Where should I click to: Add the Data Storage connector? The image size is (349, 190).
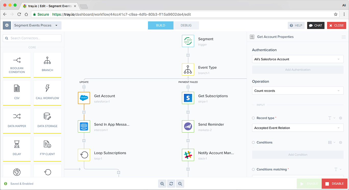[x=47, y=121]
